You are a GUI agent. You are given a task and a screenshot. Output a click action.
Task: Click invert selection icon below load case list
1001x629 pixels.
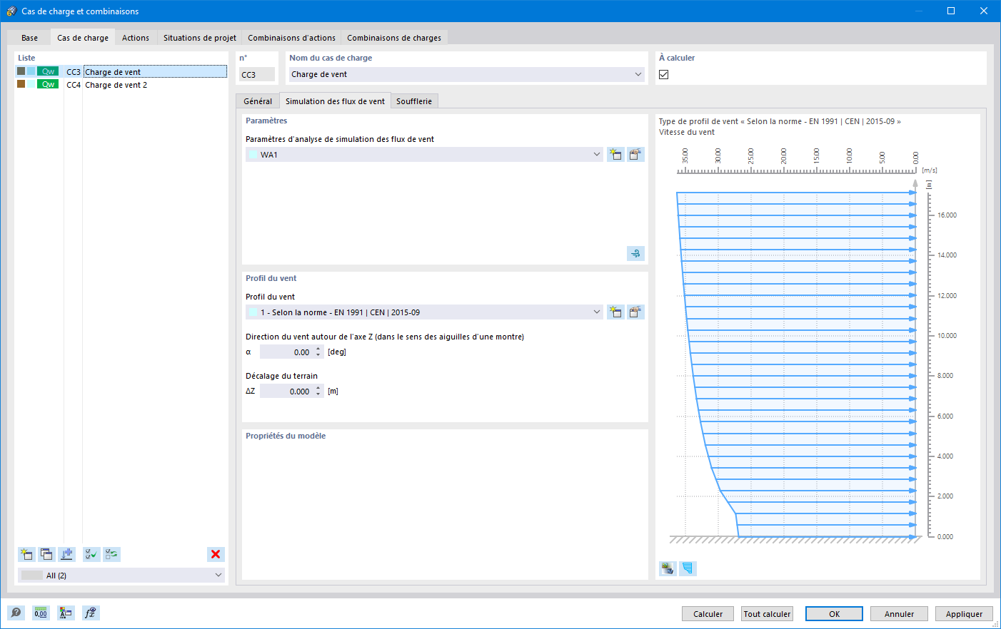111,554
